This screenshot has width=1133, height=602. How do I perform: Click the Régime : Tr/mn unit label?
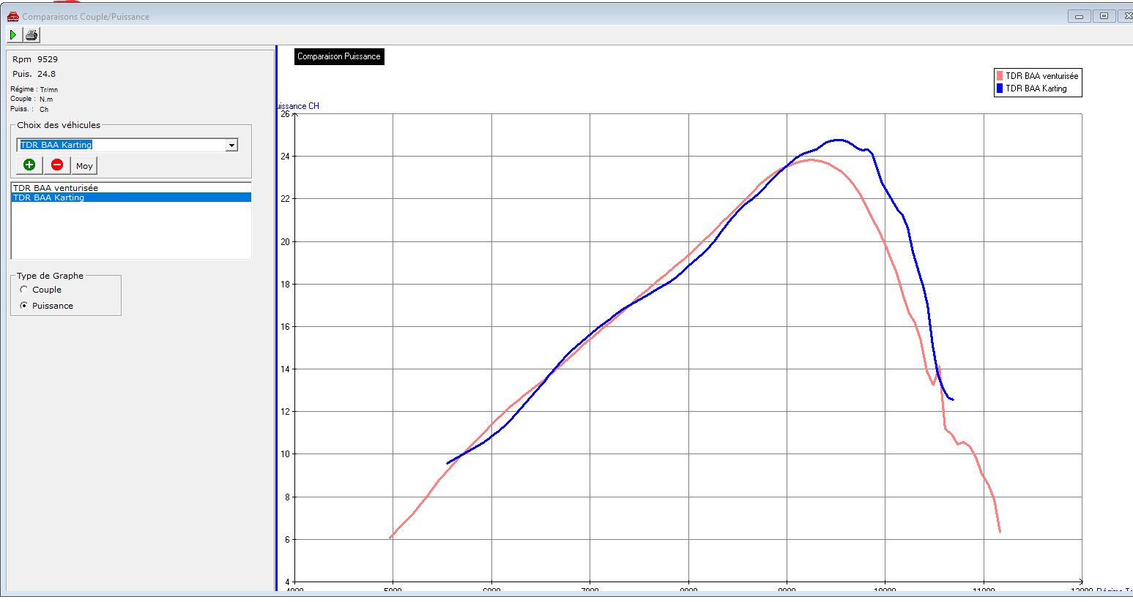[34, 89]
